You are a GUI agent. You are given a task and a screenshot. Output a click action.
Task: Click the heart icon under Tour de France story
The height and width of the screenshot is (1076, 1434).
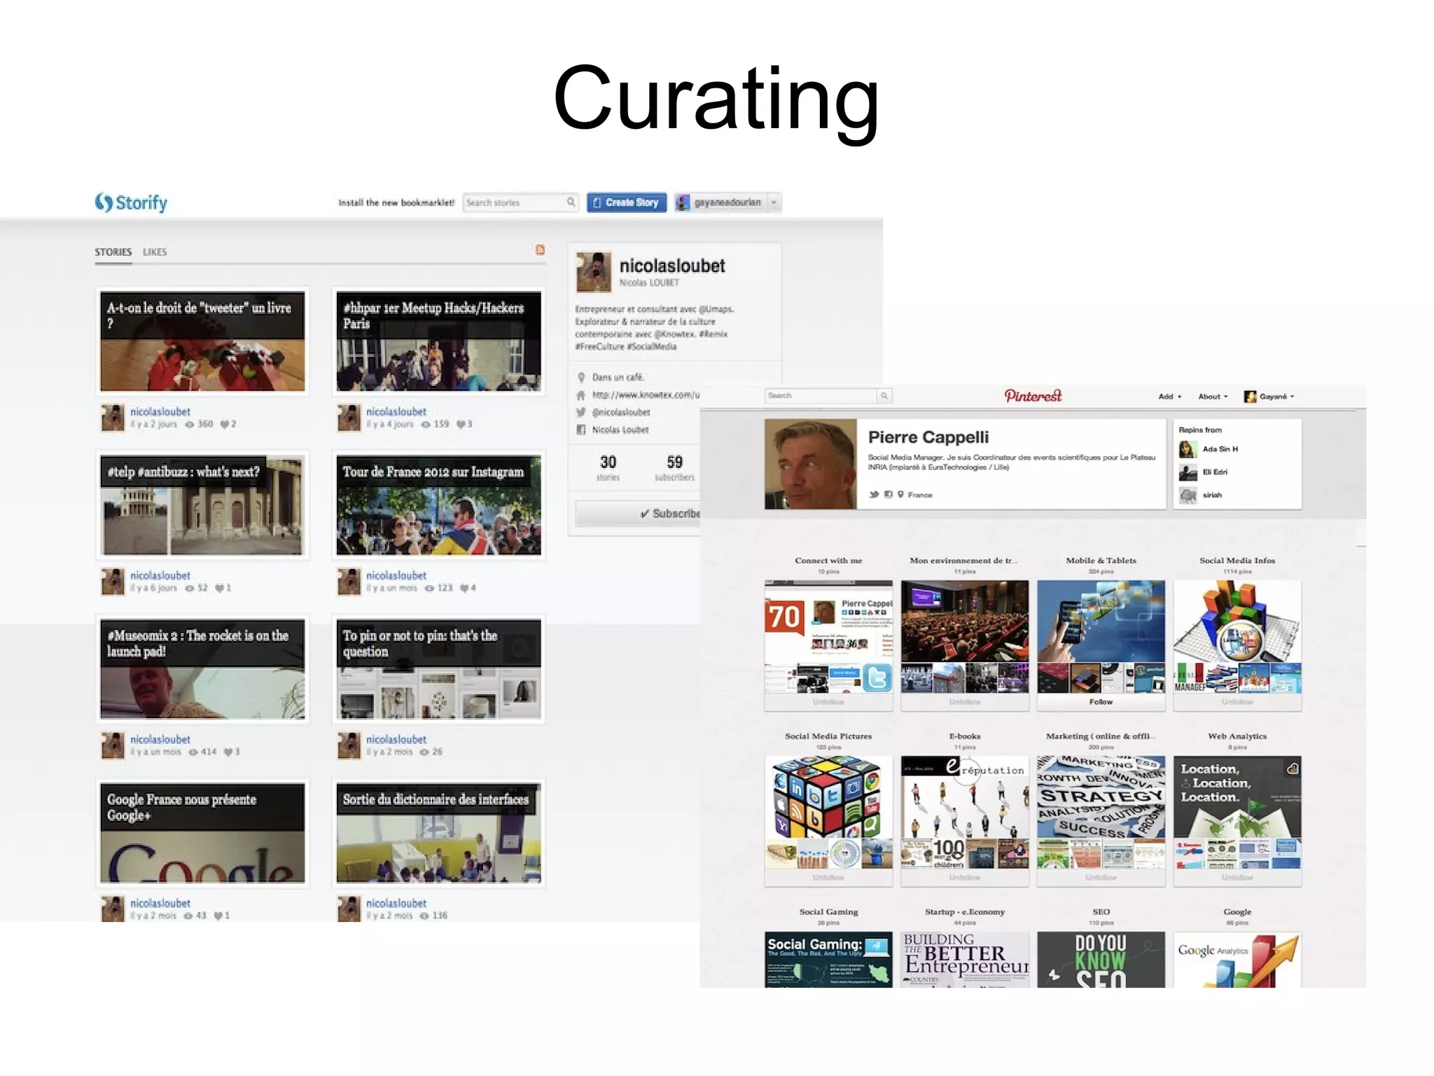pyautogui.click(x=464, y=588)
